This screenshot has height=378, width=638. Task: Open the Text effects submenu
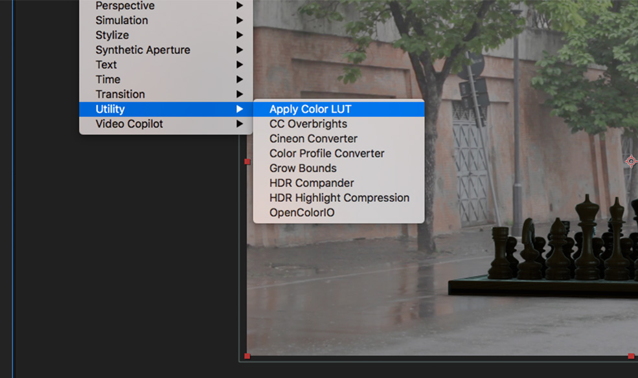pyautogui.click(x=166, y=65)
